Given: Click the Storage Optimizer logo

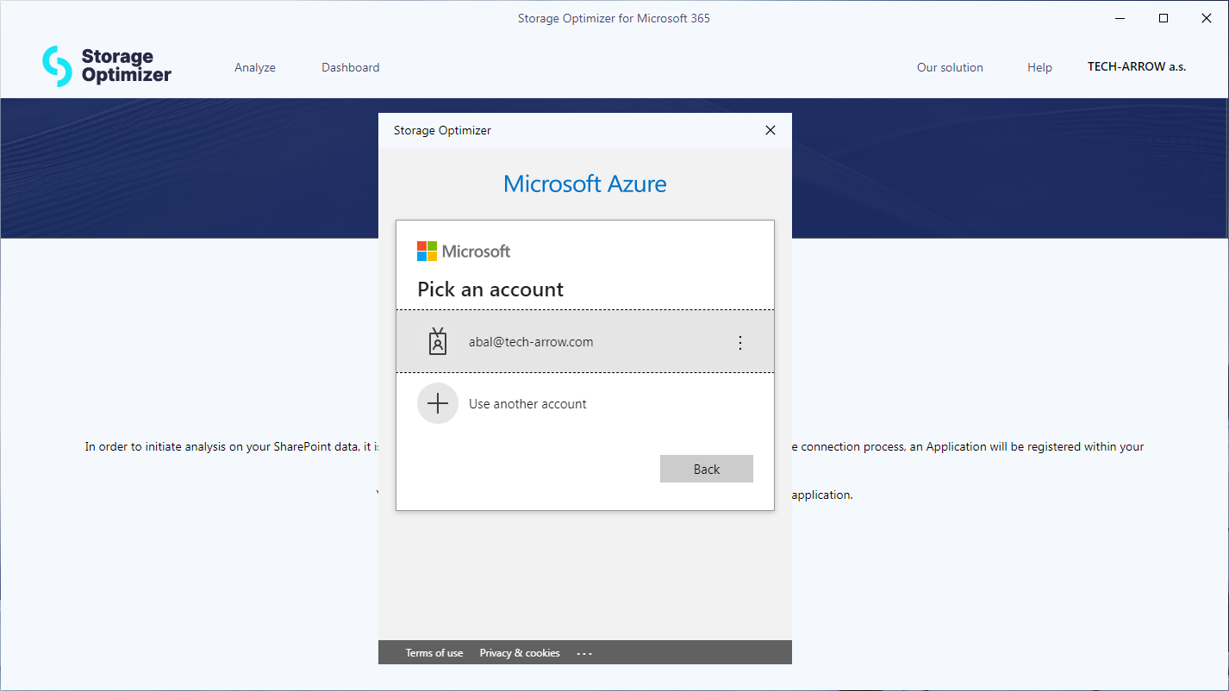Looking at the screenshot, I should click(107, 66).
